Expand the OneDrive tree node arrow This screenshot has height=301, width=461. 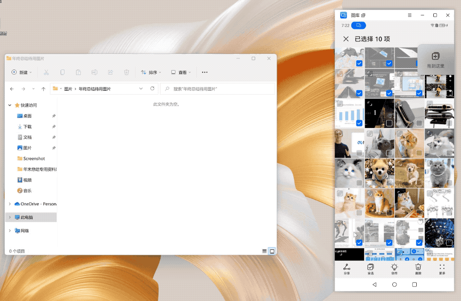point(10,204)
